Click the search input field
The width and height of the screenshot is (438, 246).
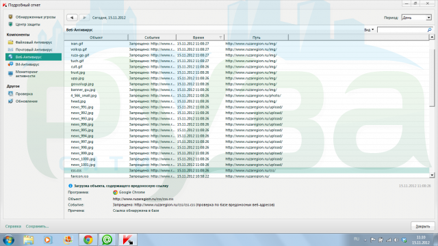click(402, 29)
